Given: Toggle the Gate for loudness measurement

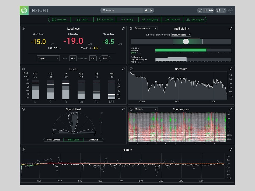Looking at the screenshot, I should 104,58.
